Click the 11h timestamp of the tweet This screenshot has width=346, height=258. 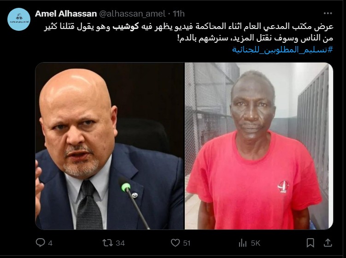click(x=178, y=14)
